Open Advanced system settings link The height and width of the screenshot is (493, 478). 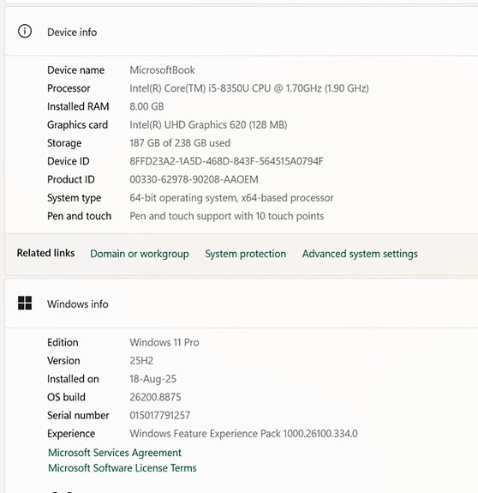tap(360, 254)
